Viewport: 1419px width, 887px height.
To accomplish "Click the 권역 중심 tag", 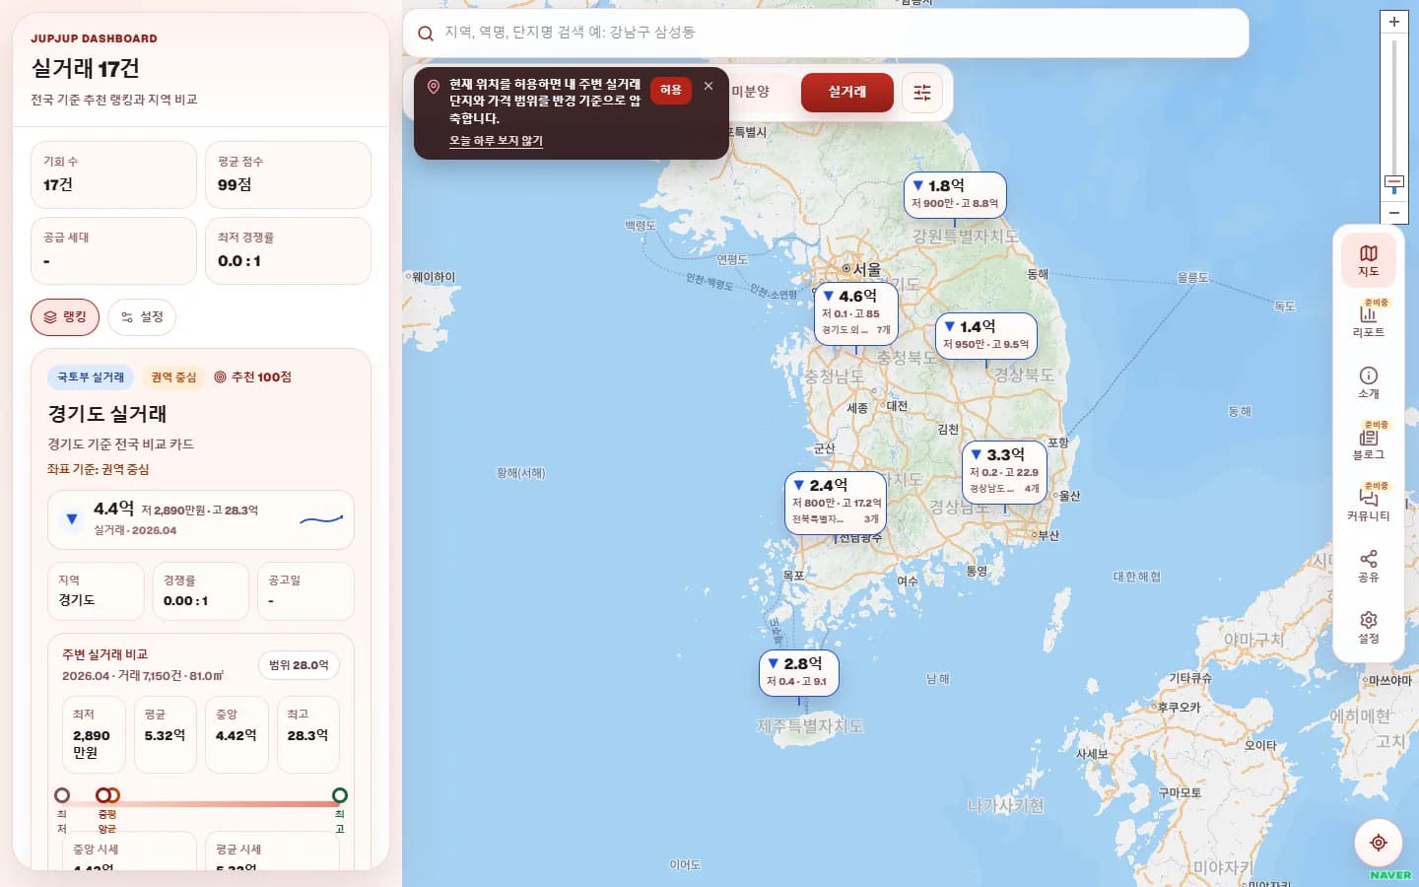I will 173,377.
